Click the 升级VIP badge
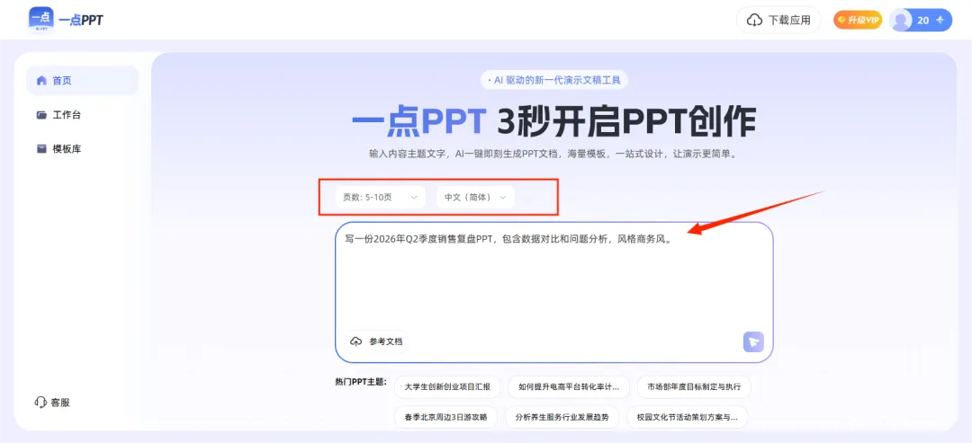This screenshot has width=972, height=443. click(x=858, y=21)
